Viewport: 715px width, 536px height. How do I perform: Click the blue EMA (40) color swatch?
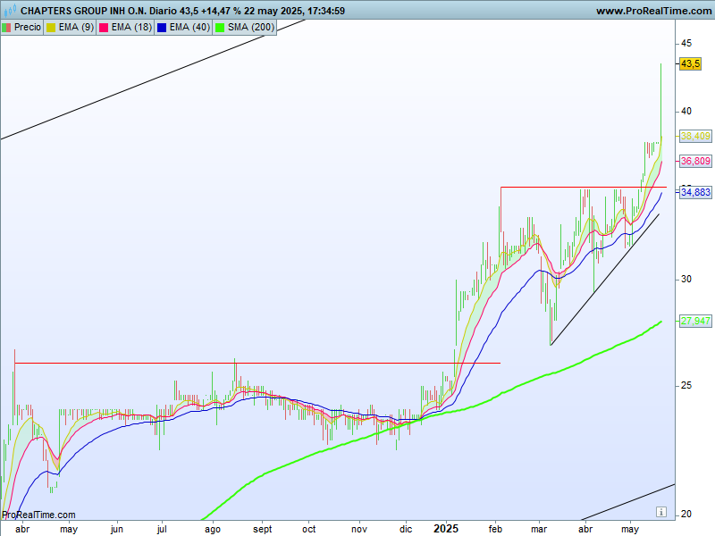tap(162, 28)
